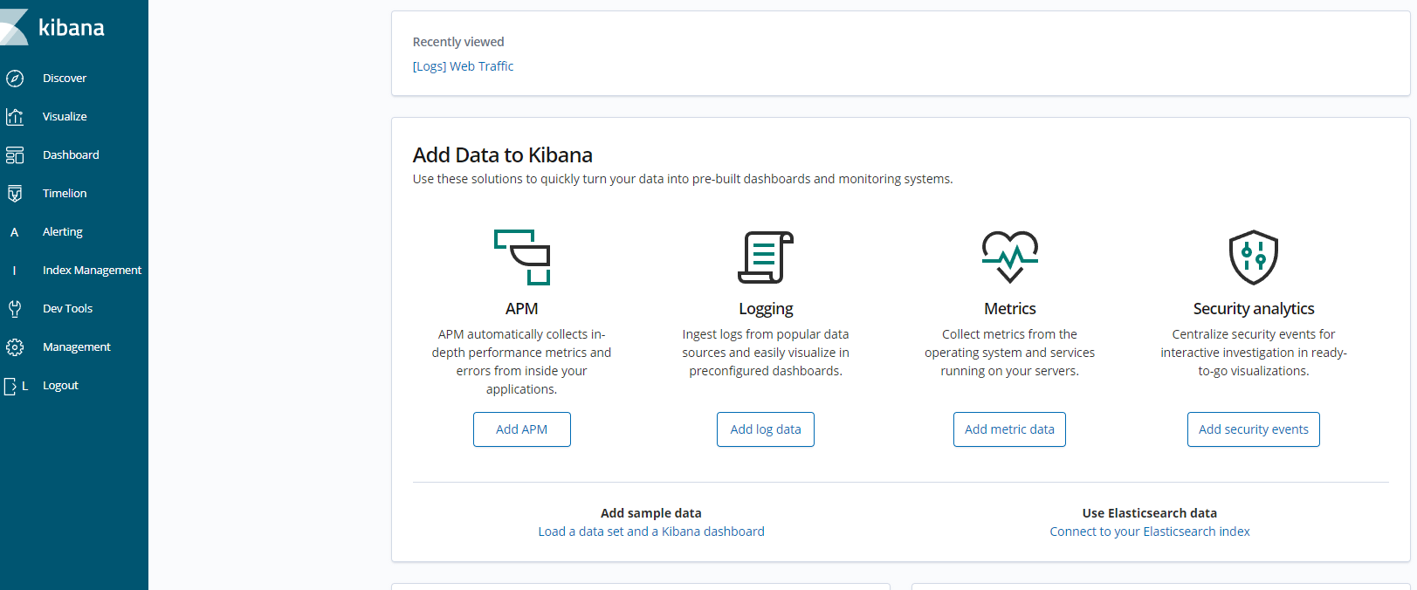1417x590 pixels.
Task: Click the 'Recently viewed' label
Action: (x=458, y=42)
